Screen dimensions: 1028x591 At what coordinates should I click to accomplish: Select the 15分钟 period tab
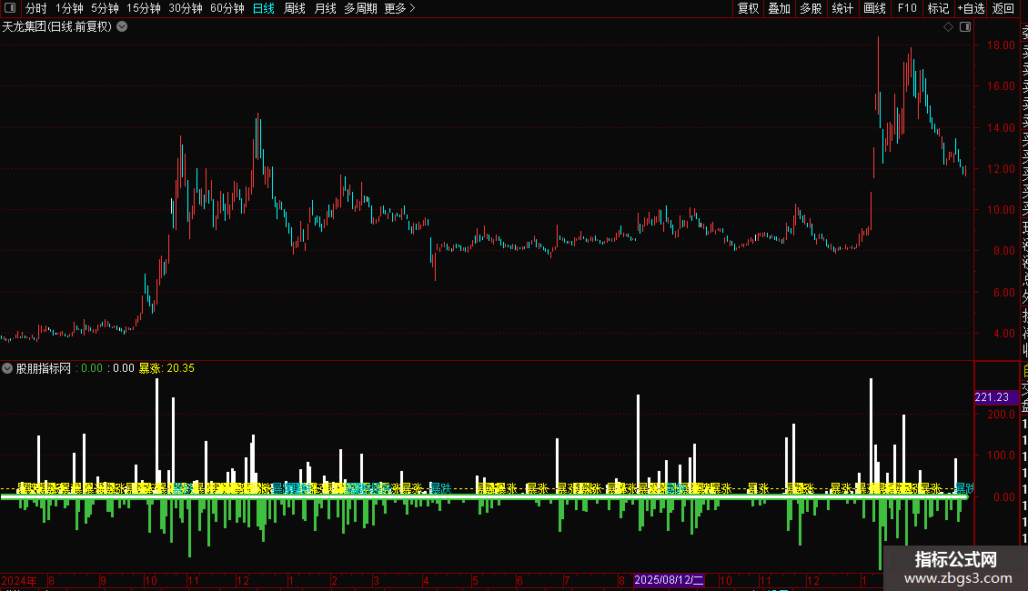point(144,8)
